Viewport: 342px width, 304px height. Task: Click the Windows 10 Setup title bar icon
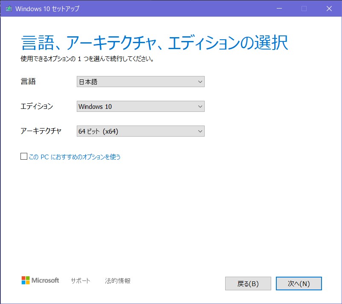(x=9, y=9)
